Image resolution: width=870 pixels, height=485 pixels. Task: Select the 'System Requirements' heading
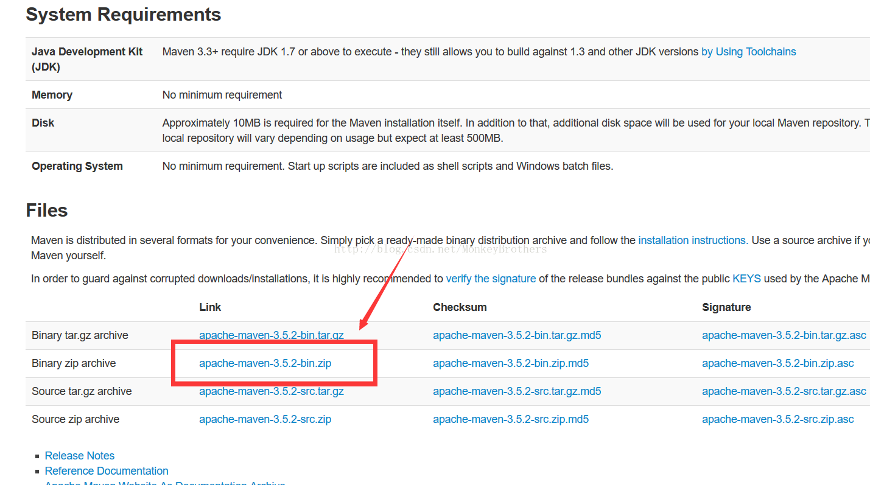(x=124, y=15)
